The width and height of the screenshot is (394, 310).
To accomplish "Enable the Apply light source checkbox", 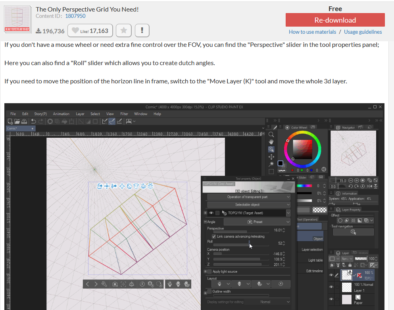I will coord(209,271).
